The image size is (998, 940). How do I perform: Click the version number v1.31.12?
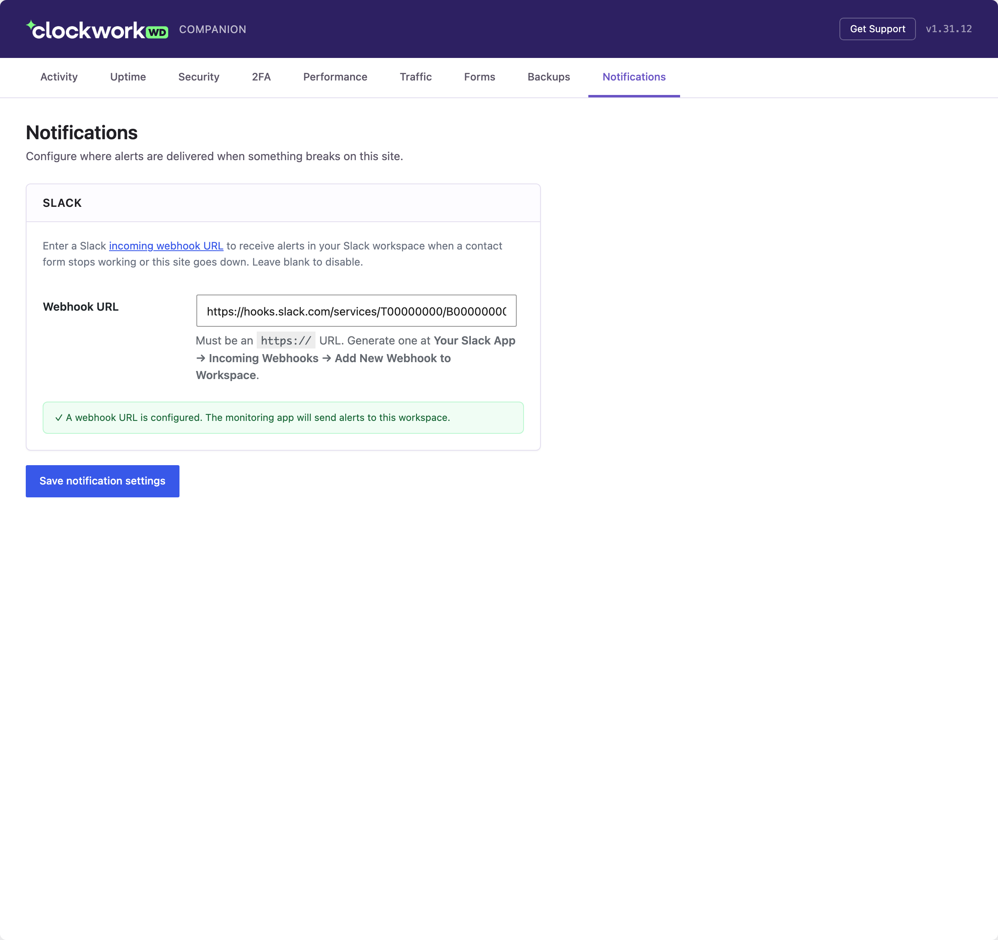coord(949,29)
